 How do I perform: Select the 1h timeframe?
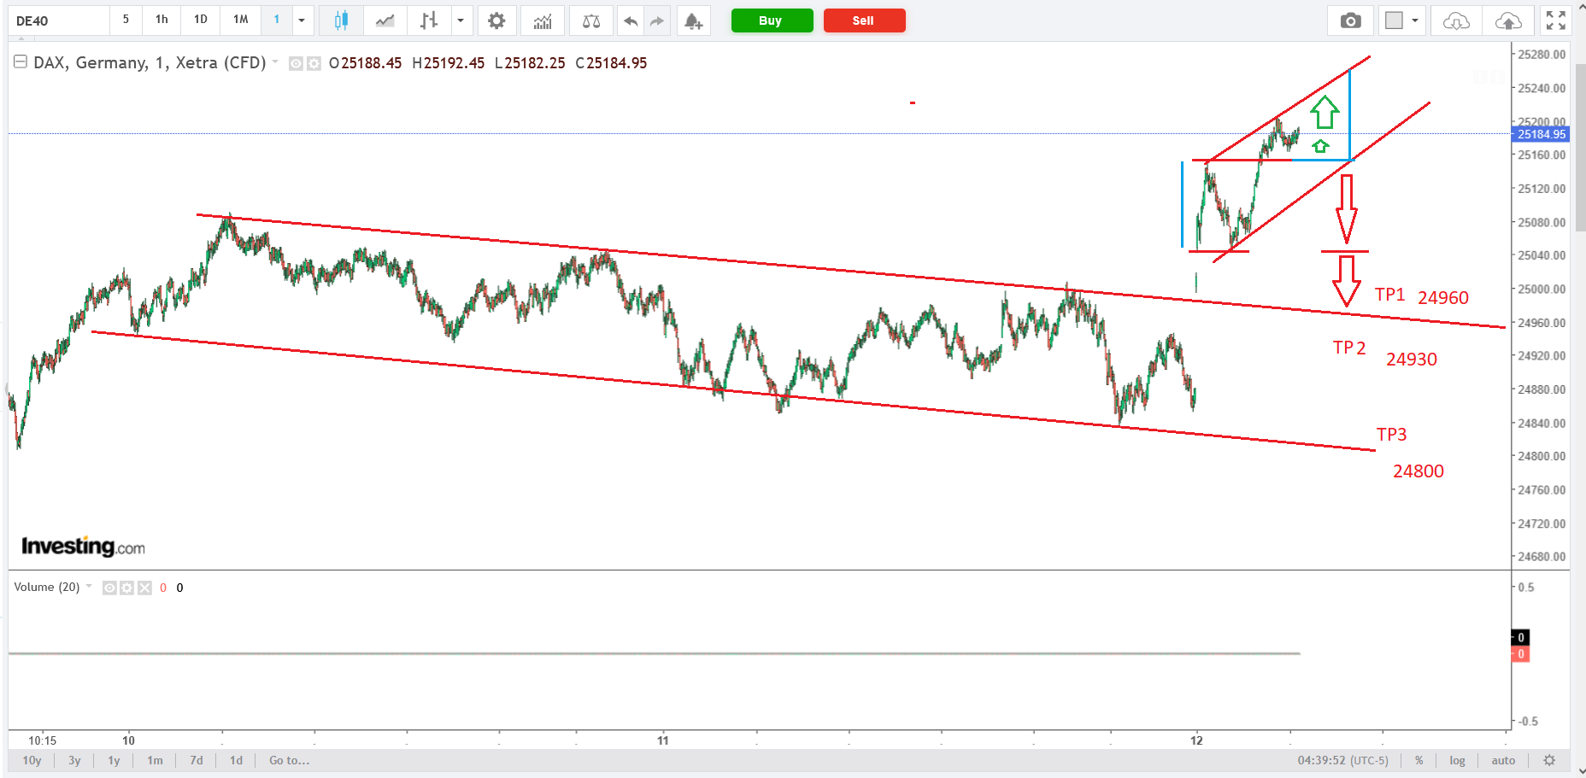(x=162, y=20)
